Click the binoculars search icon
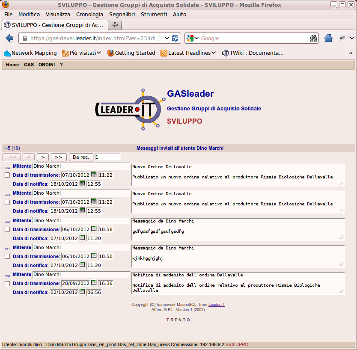 click(314, 38)
